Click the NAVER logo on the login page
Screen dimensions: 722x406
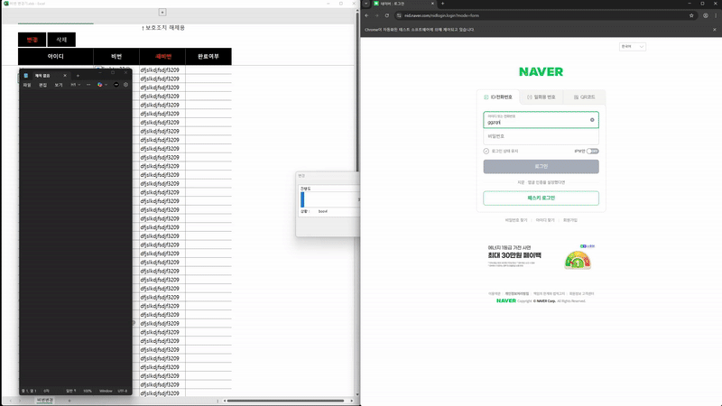point(541,72)
